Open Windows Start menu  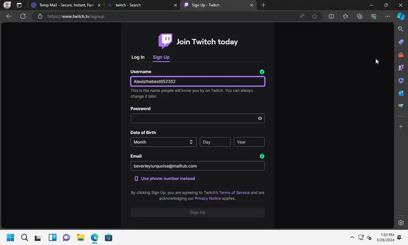pos(10,238)
